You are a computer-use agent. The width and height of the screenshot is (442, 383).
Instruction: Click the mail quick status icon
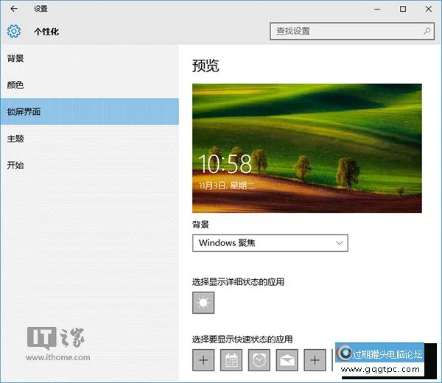click(x=287, y=360)
